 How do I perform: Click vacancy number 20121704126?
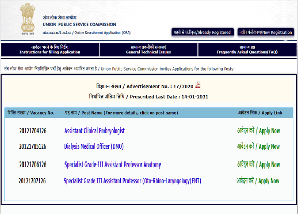tap(33, 131)
